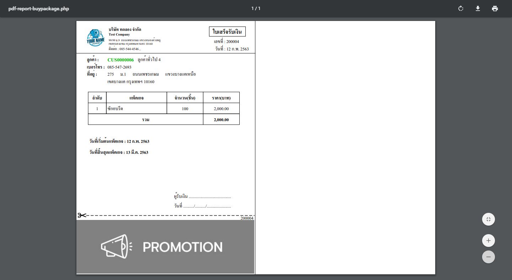
Task: Click the Your Name Laundry logo
Action: [x=95, y=38]
